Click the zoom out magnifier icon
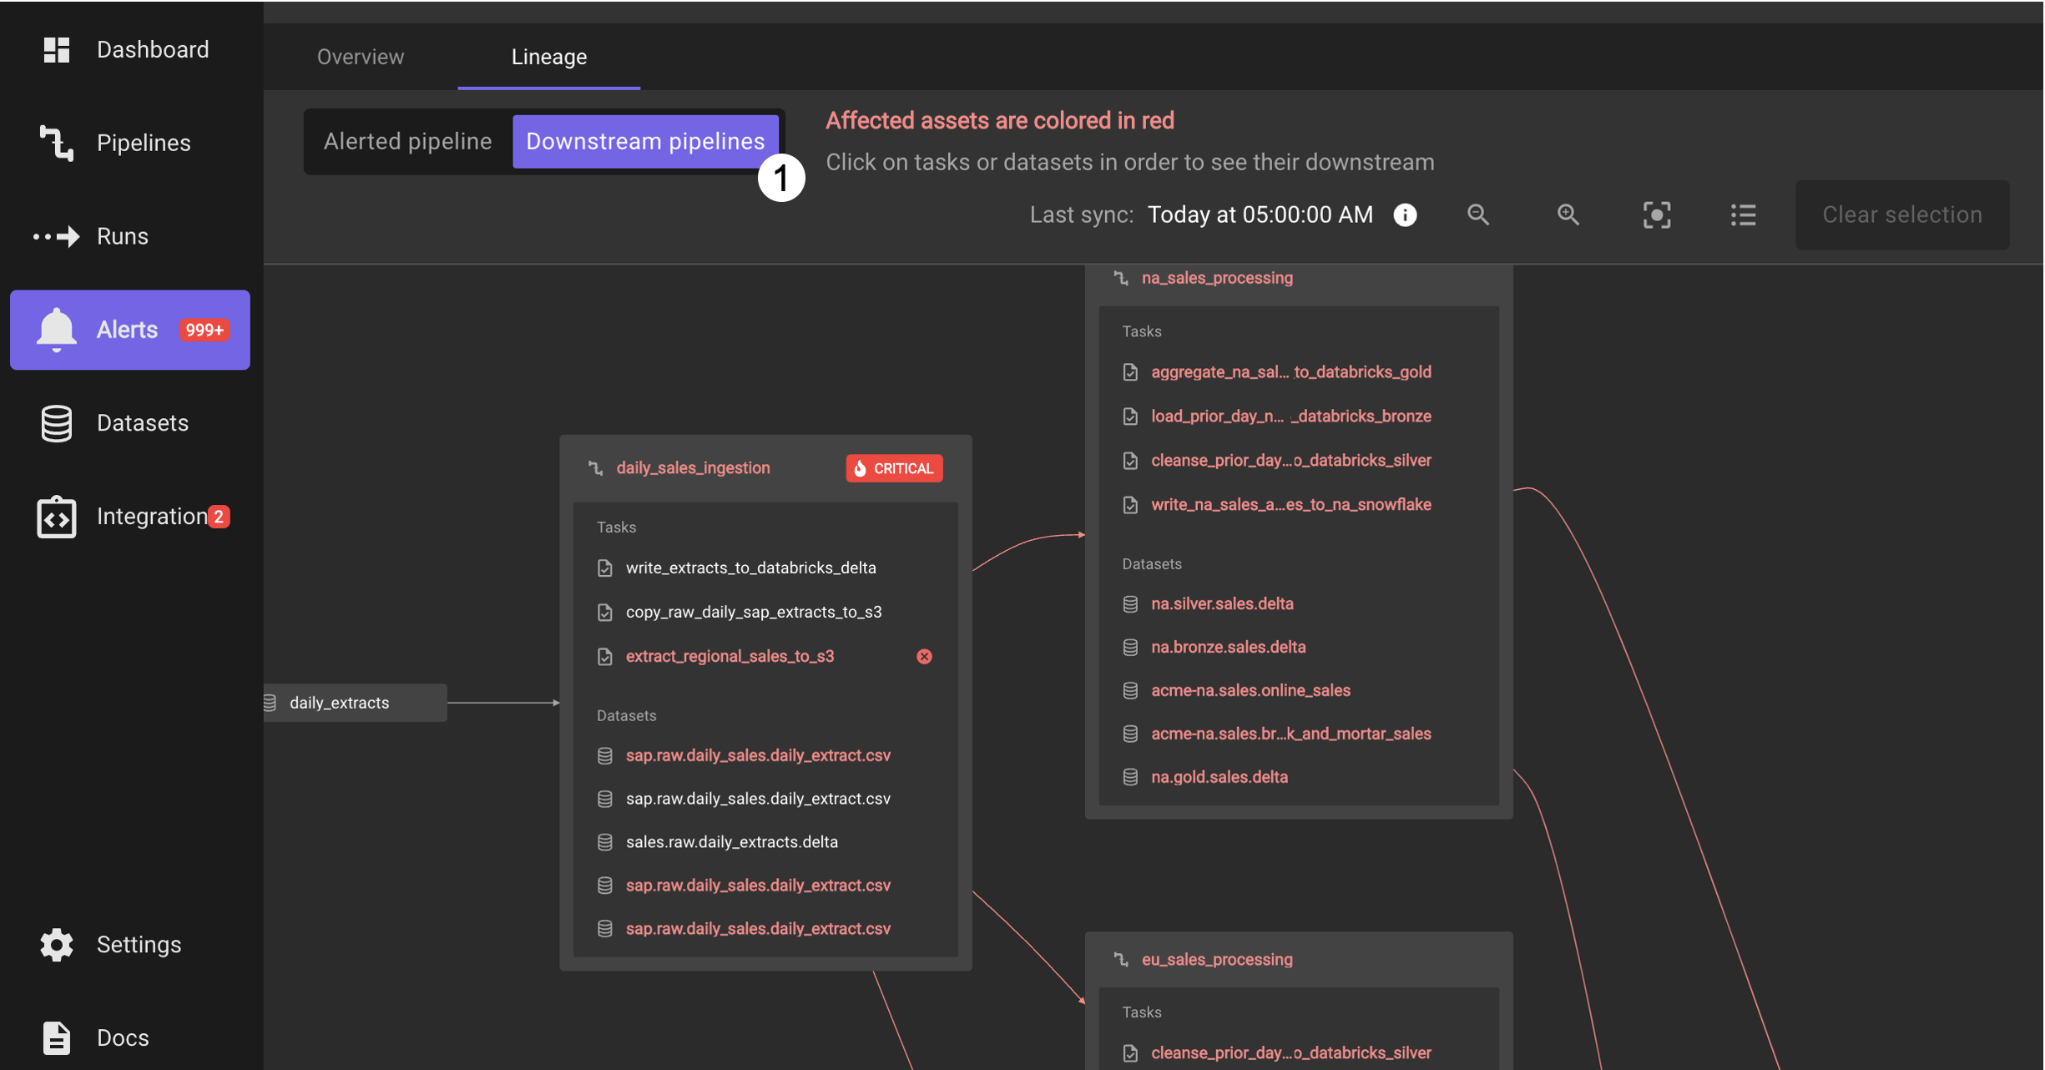The width and height of the screenshot is (2045, 1070). tap(1477, 215)
